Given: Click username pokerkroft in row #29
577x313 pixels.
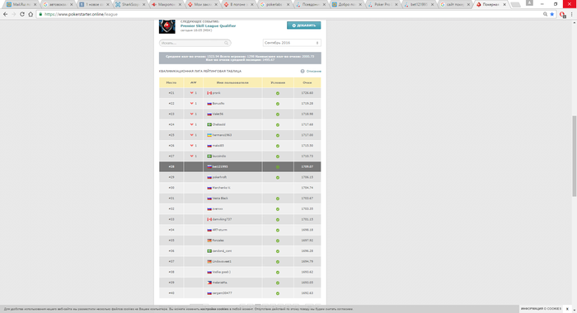Looking at the screenshot, I should [219, 177].
